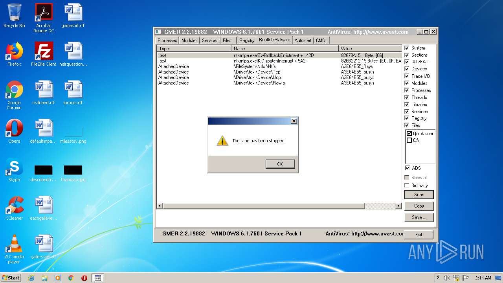Image resolution: width=503 pixels, height=283 pixels.
Task: Toggle the Files checkbox
Action: 407,125
